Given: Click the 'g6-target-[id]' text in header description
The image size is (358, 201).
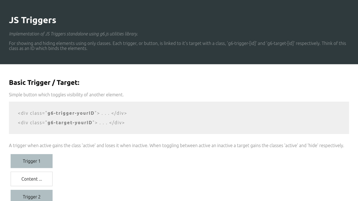Looking at the screenshot, I should coord(280,44).
